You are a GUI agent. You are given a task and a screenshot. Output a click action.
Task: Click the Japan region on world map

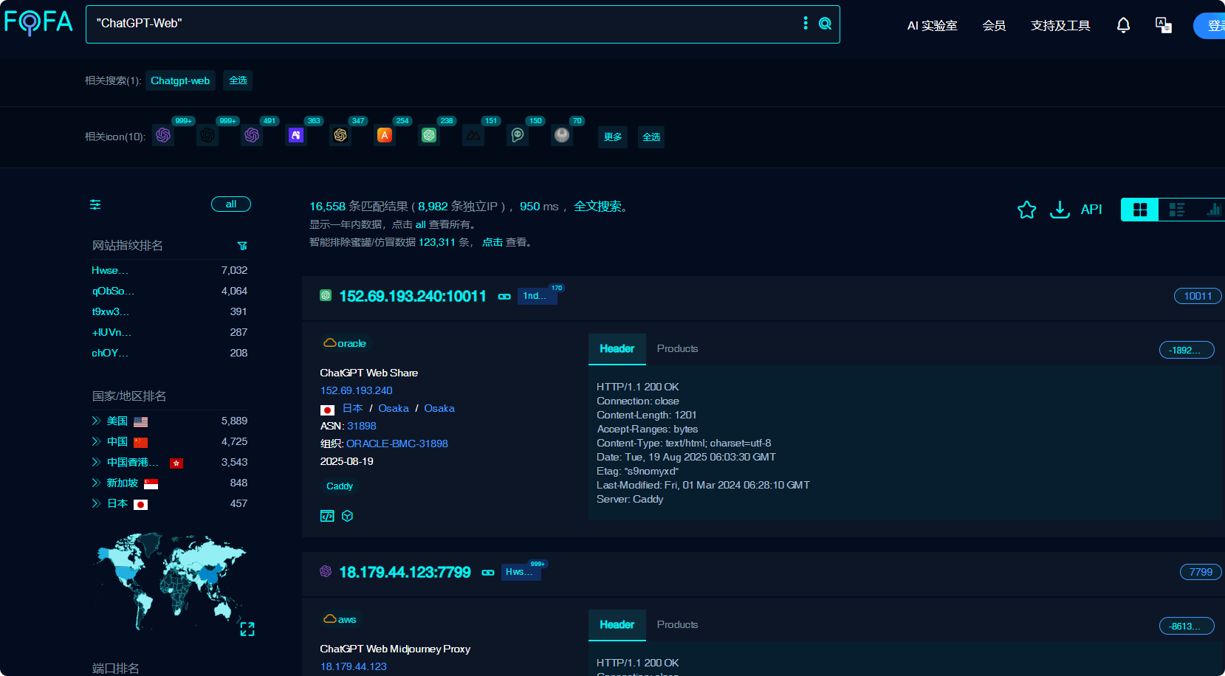225,569
